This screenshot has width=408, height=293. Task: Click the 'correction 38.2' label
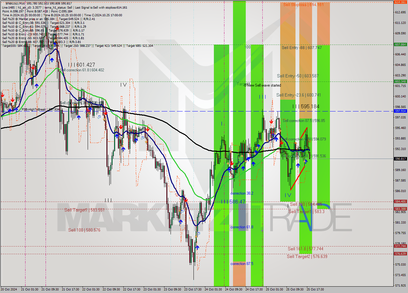[242, 193]
